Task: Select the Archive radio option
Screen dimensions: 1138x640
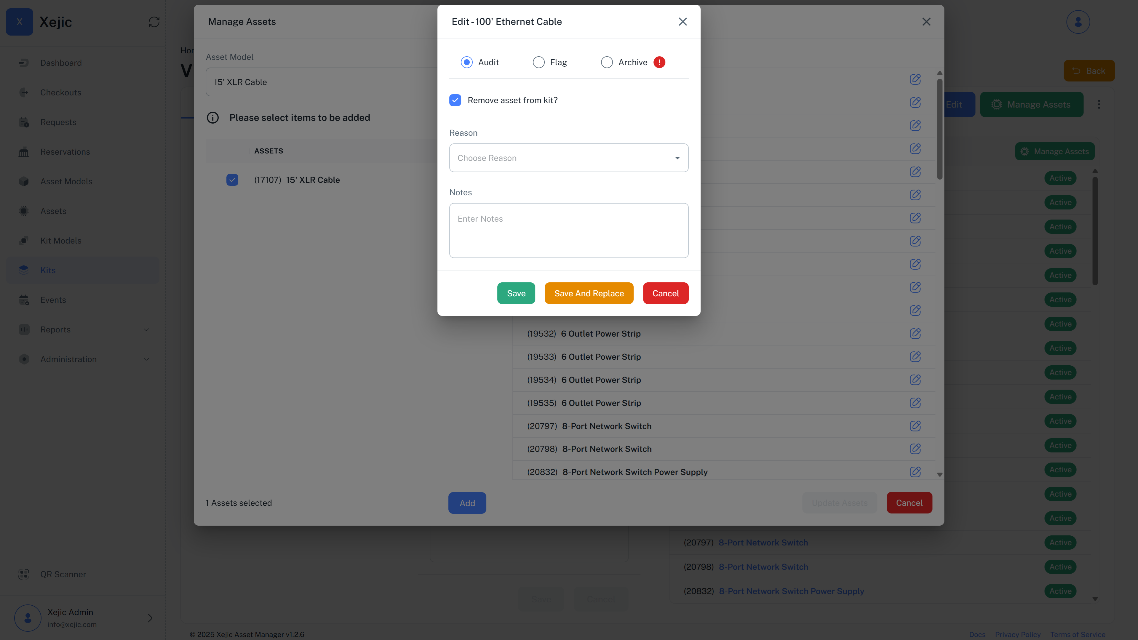Action: pyautogui.click(x=607, y=62)
